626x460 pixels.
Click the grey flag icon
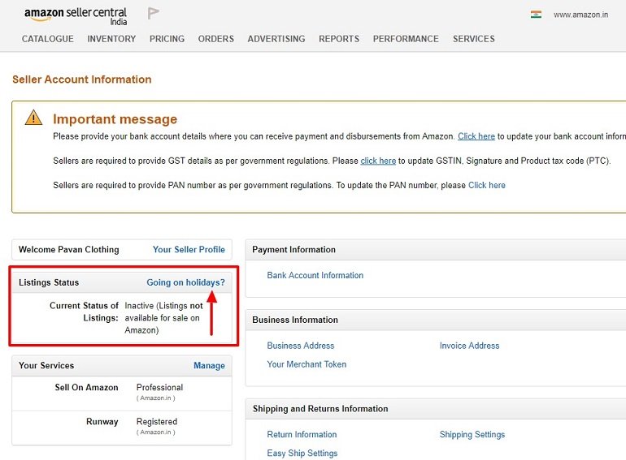click(x=154, y=14)
